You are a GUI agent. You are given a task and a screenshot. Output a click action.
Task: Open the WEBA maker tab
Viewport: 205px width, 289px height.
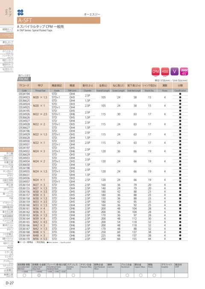[x=7, y=248]
